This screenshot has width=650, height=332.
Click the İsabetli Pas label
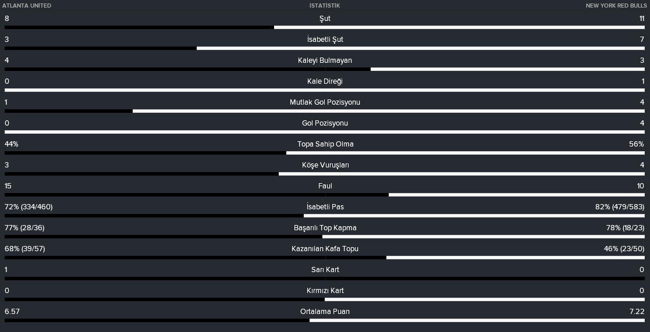pyautogui.click(x=325, y=207)
